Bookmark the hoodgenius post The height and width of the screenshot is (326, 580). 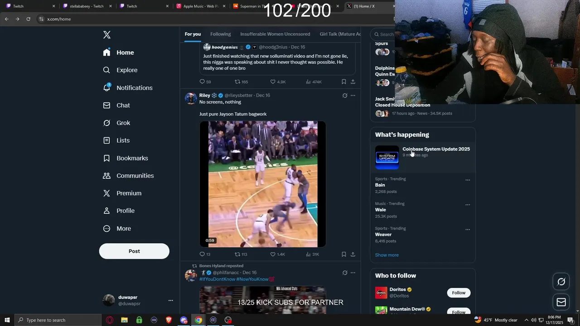344,82
